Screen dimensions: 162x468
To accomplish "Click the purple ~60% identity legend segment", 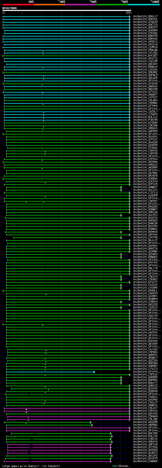I will (x=81, y=4).
